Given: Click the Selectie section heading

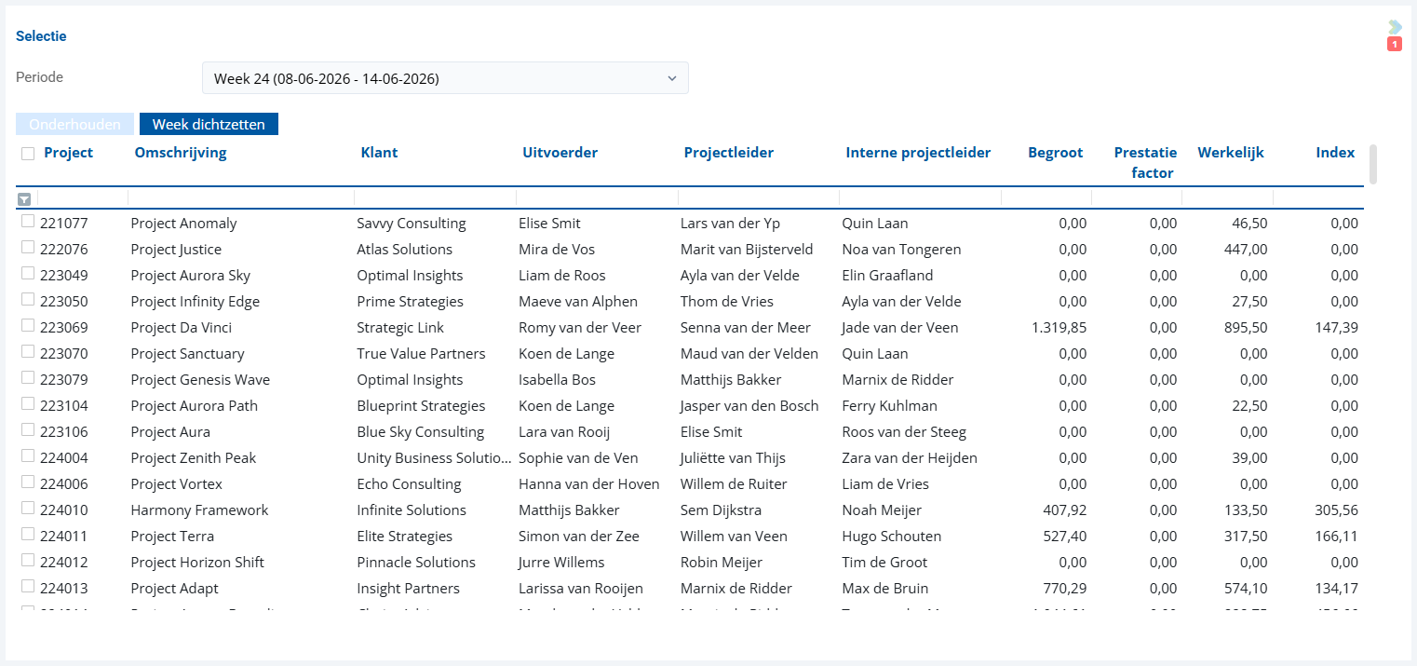Looking at the screenshot, I should pos(41,36).
